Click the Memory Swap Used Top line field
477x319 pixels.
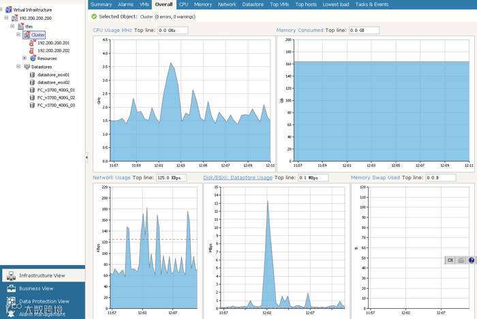coord(440,177)
